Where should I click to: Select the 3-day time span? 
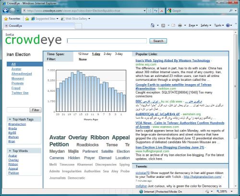(x=119, y=54)
